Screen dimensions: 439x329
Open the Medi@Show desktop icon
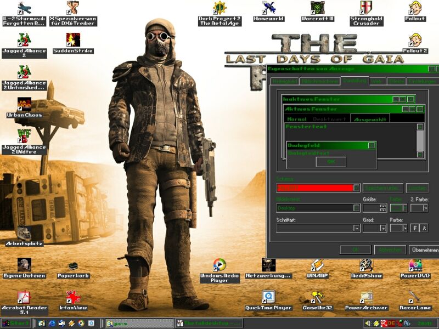tap(366, 268)
